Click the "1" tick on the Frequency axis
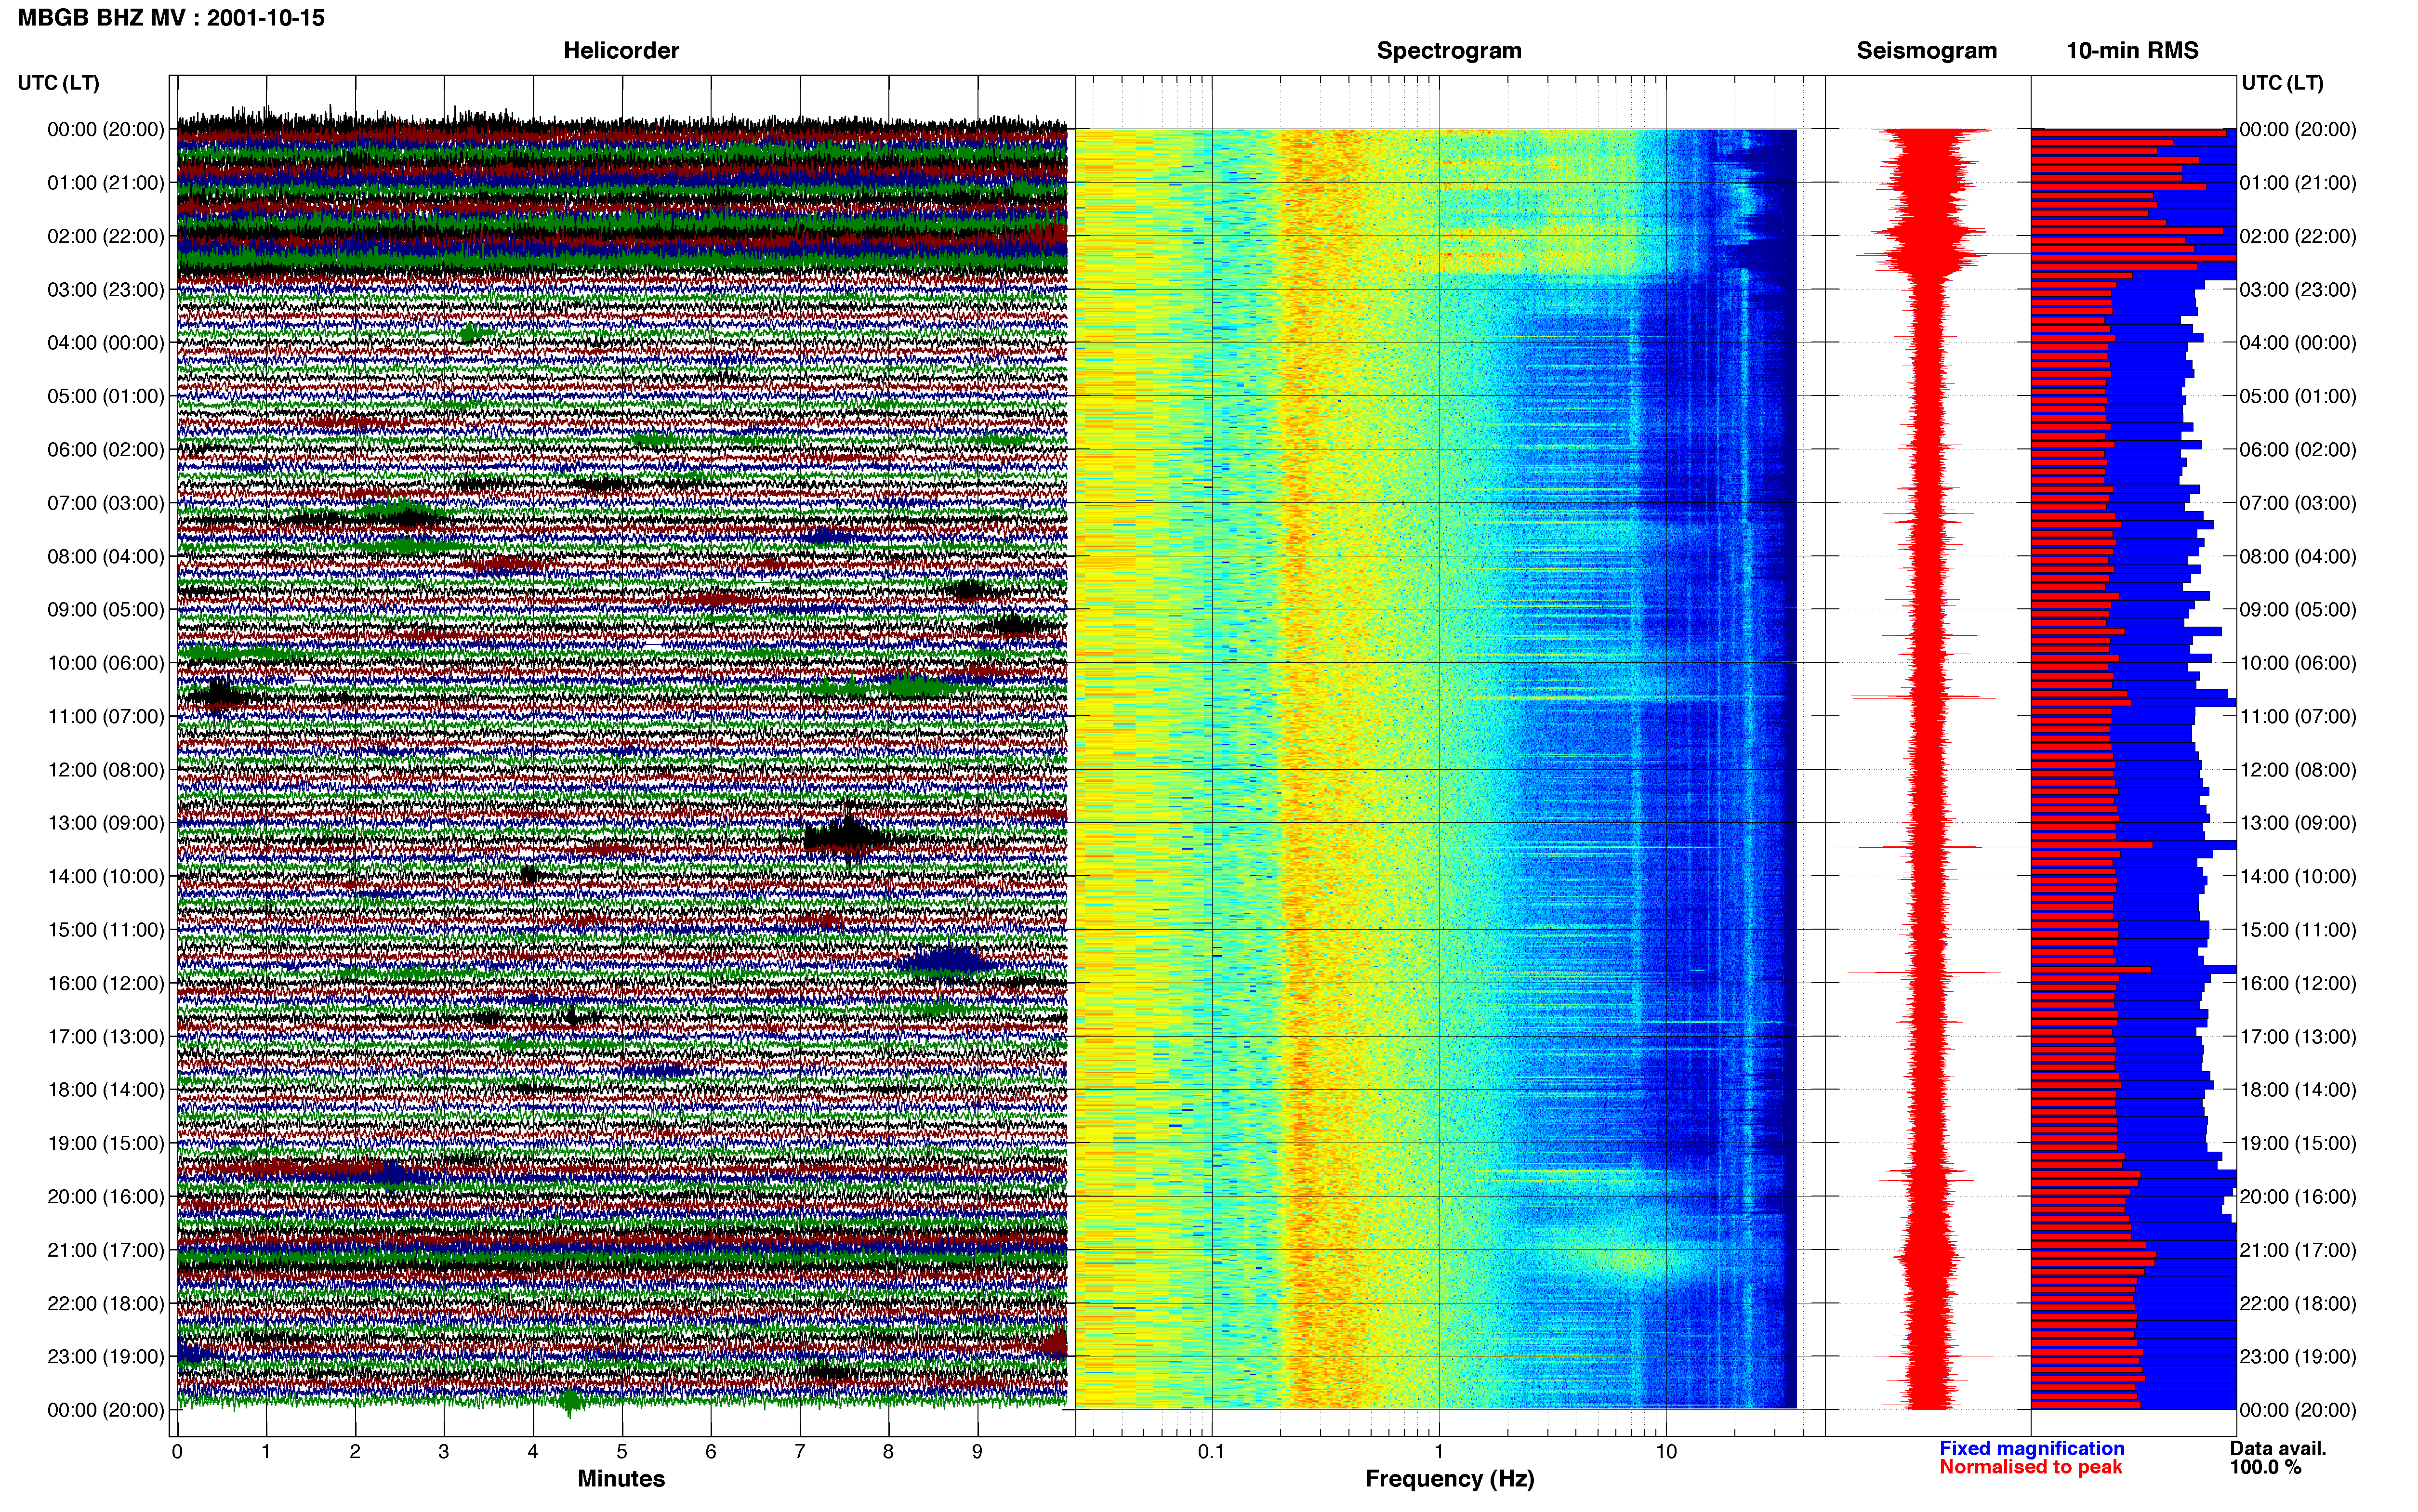Viewport: 2418px width, 1512px height. pos(1439,1451)
